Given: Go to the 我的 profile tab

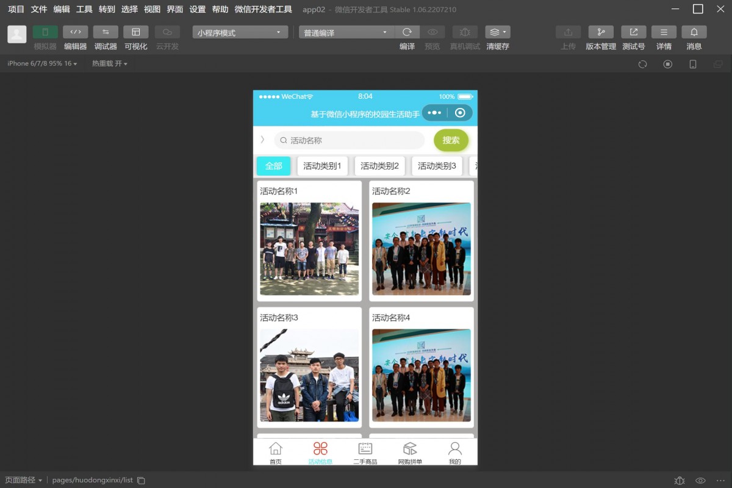Looking at the screenshot, I should click(x=455, y=453).
